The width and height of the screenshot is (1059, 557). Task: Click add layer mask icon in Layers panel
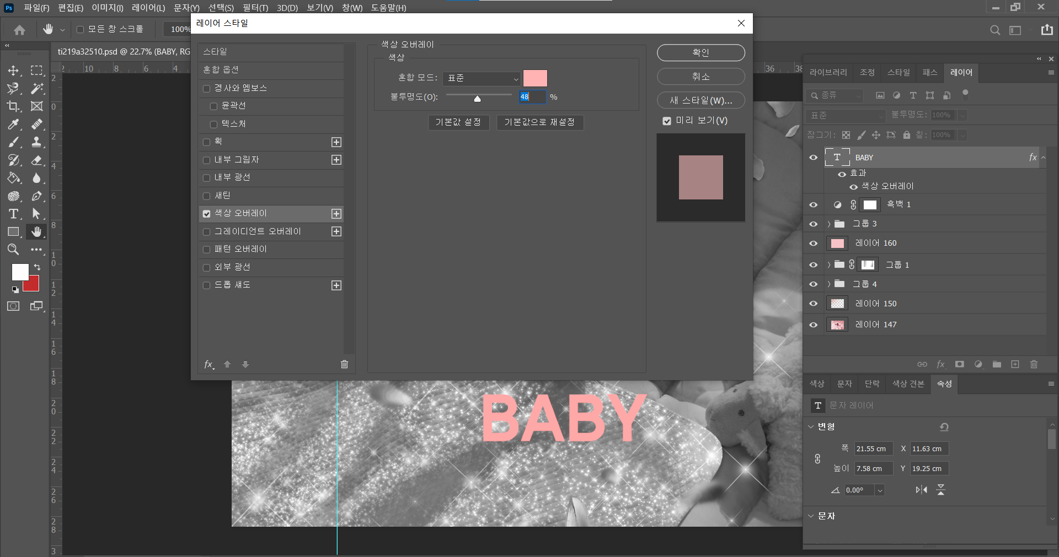tap(960, 364)
